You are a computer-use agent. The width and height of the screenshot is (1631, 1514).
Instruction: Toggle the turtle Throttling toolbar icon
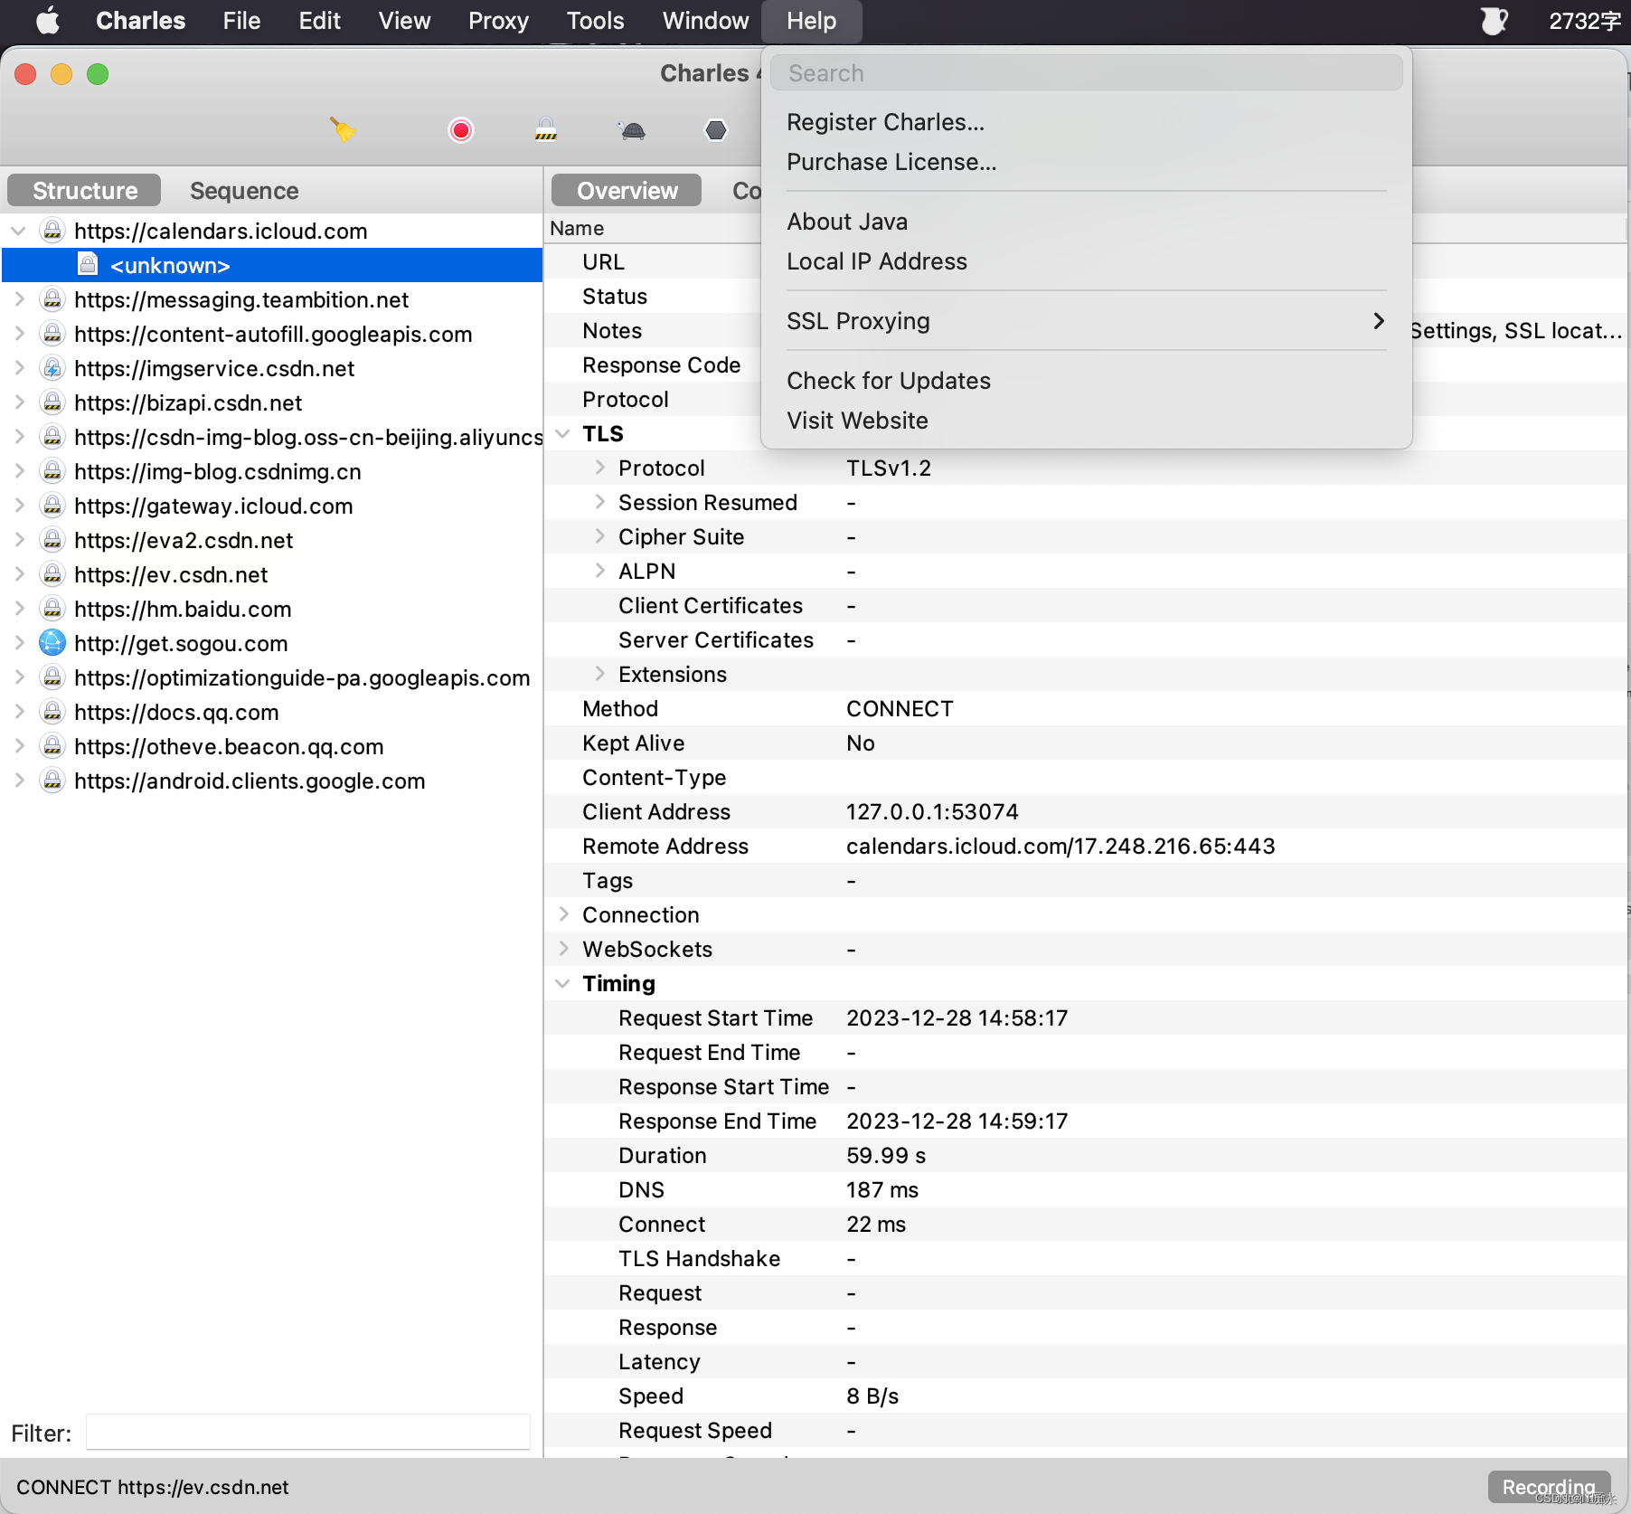point(633,131)
